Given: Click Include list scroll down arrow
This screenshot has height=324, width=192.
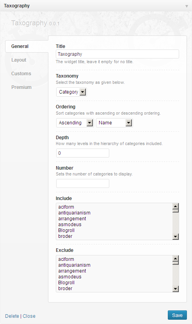Looking at the screenshot, I should click(x=176, y=237).
